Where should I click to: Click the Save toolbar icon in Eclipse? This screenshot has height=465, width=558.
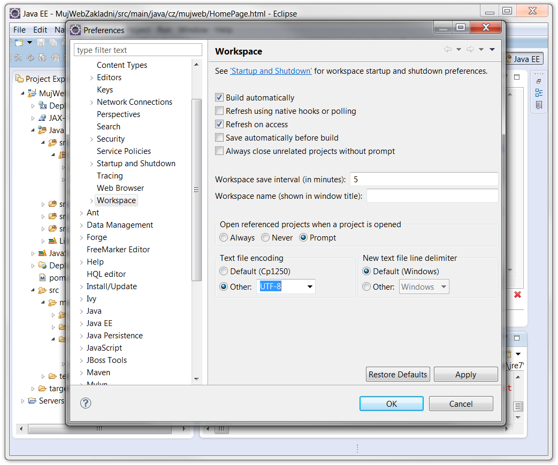[x=41, y=43]
